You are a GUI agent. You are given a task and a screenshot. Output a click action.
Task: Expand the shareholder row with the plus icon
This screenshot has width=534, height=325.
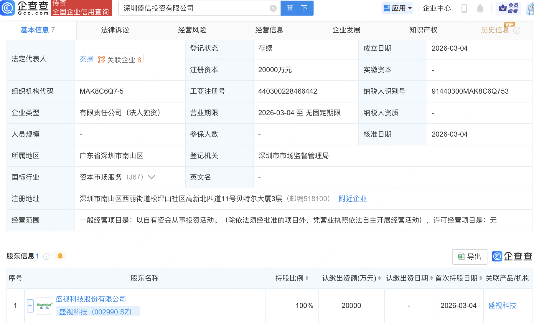tap(30, 306)
